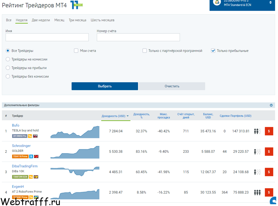278x206 pixels.
Task: Switch to the 'Месяц' period tab
Action: click(59, 20)
